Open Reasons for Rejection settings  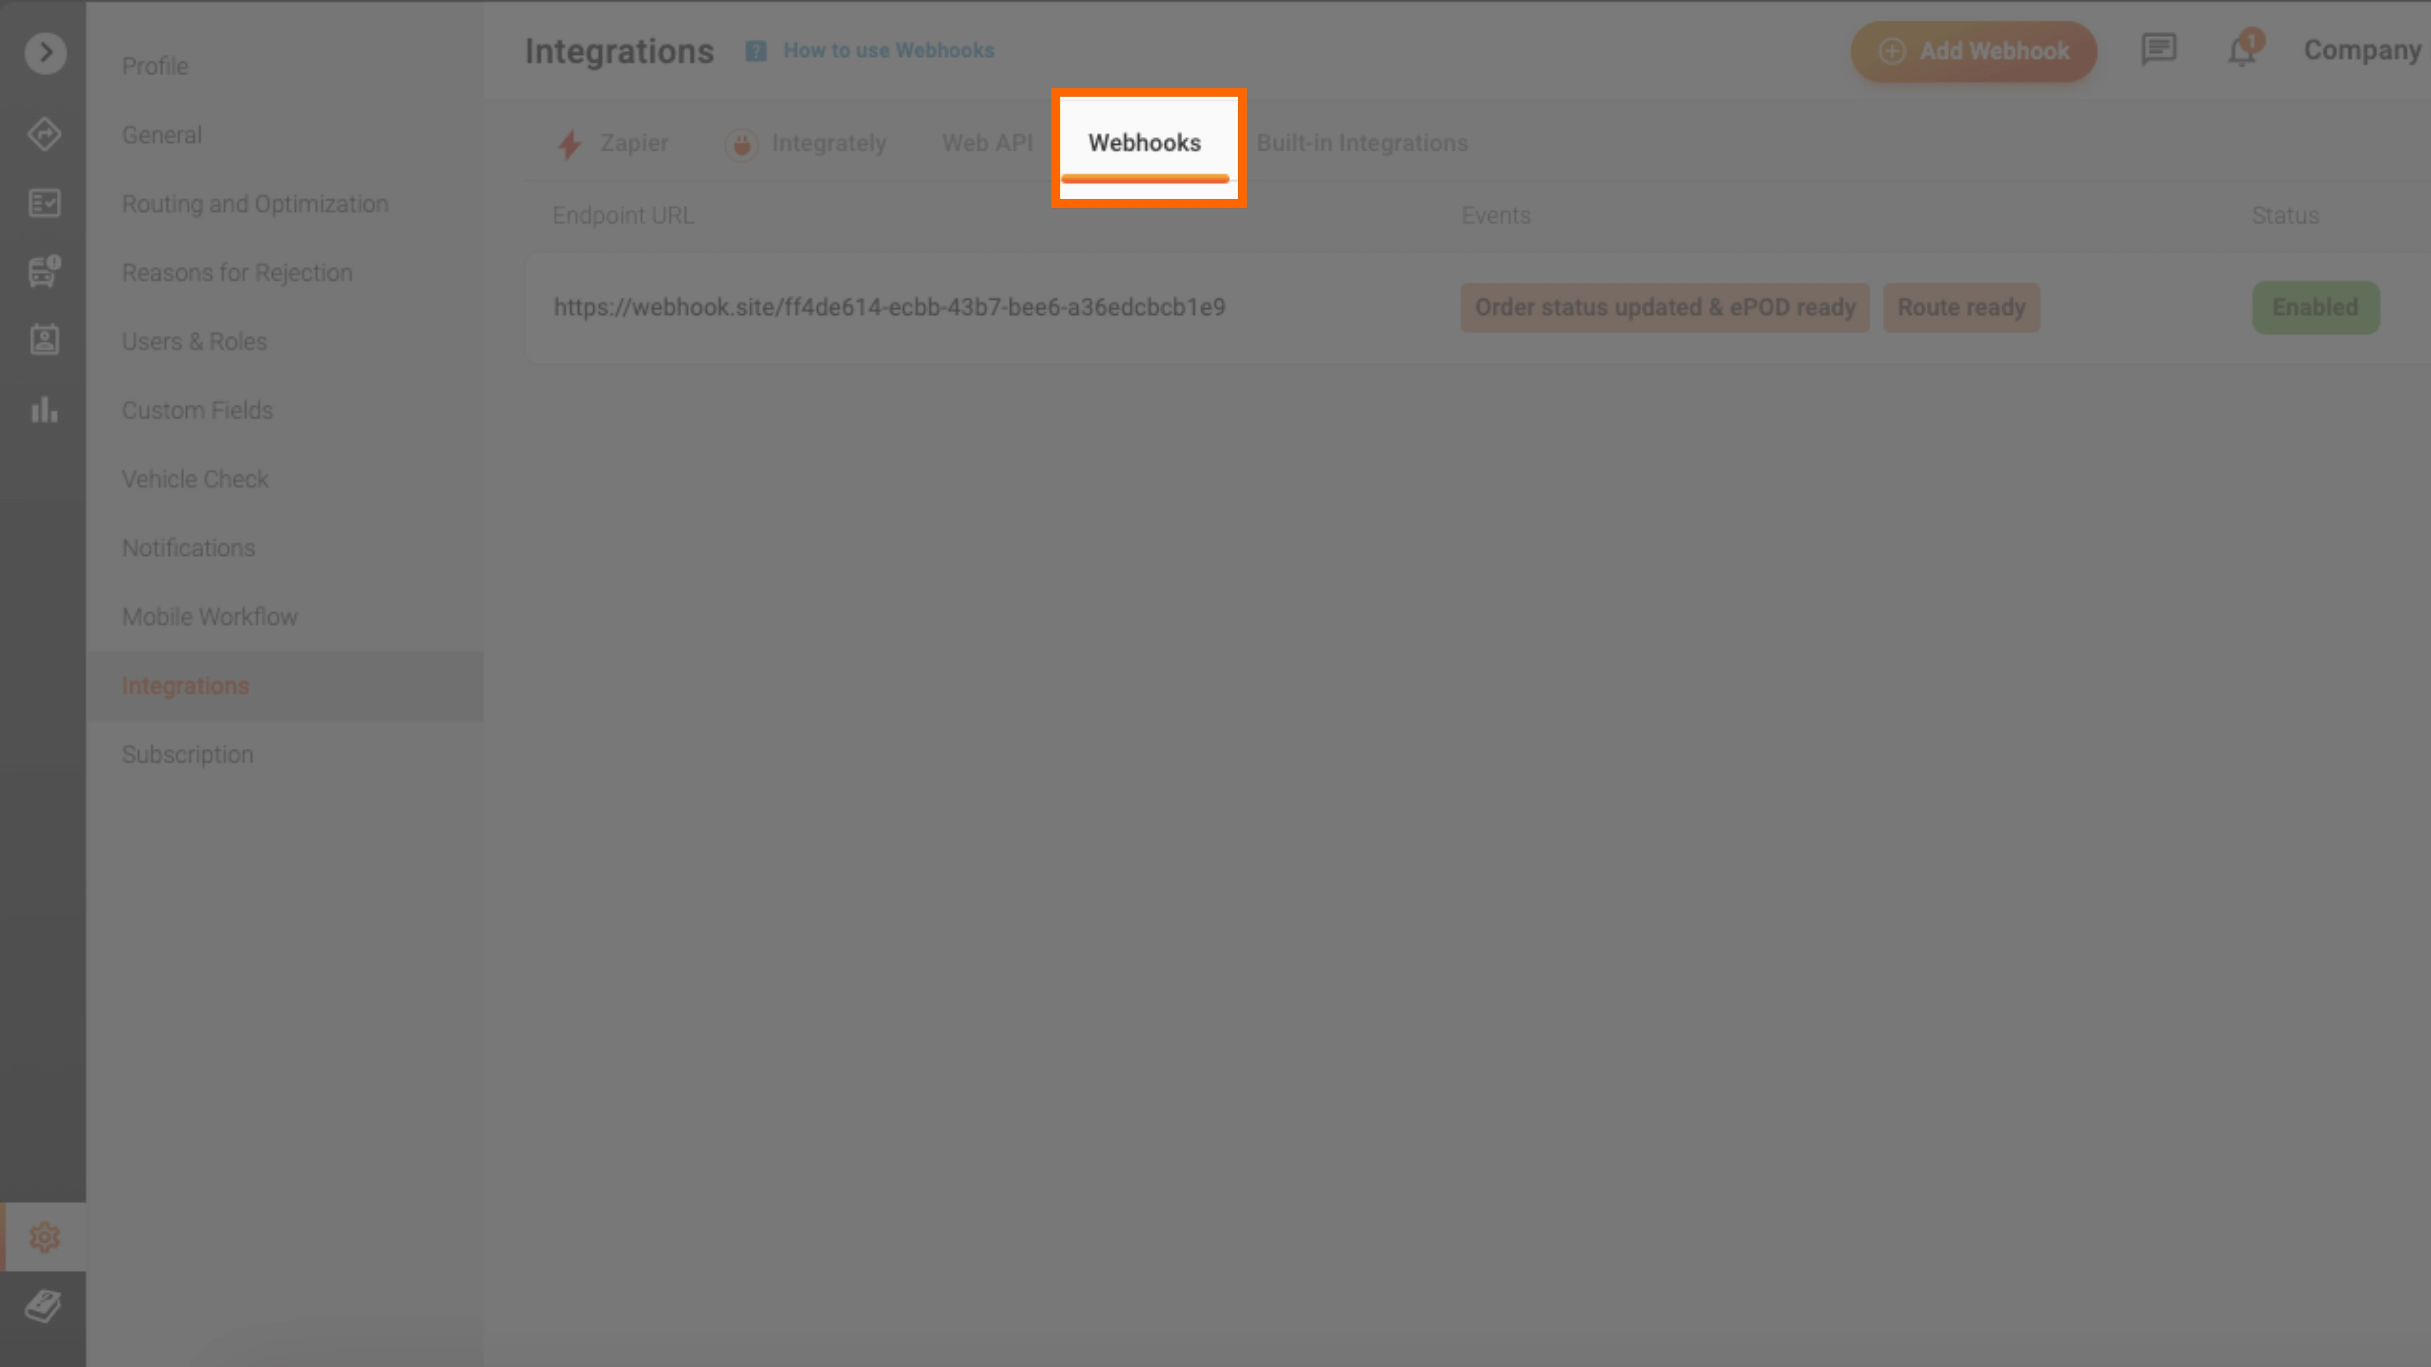[237, 273]
